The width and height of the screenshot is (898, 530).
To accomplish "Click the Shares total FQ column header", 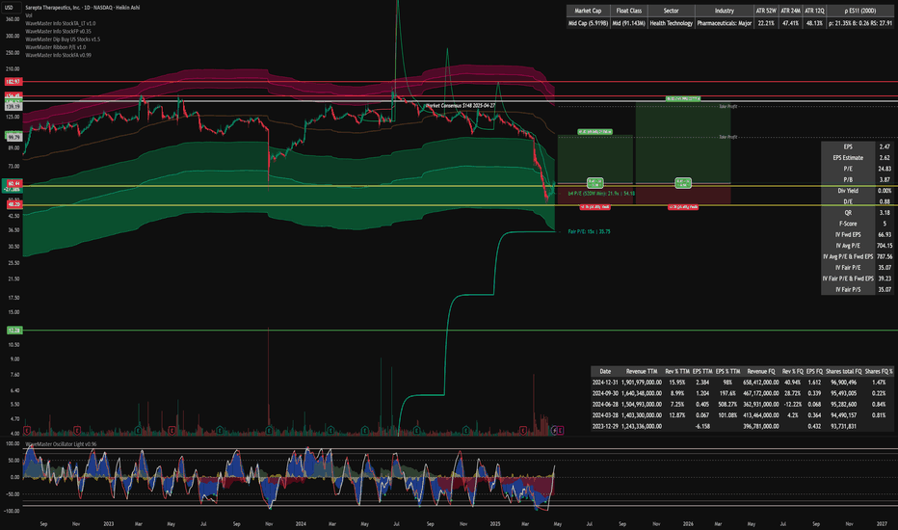I will click(x=843, y=371).
